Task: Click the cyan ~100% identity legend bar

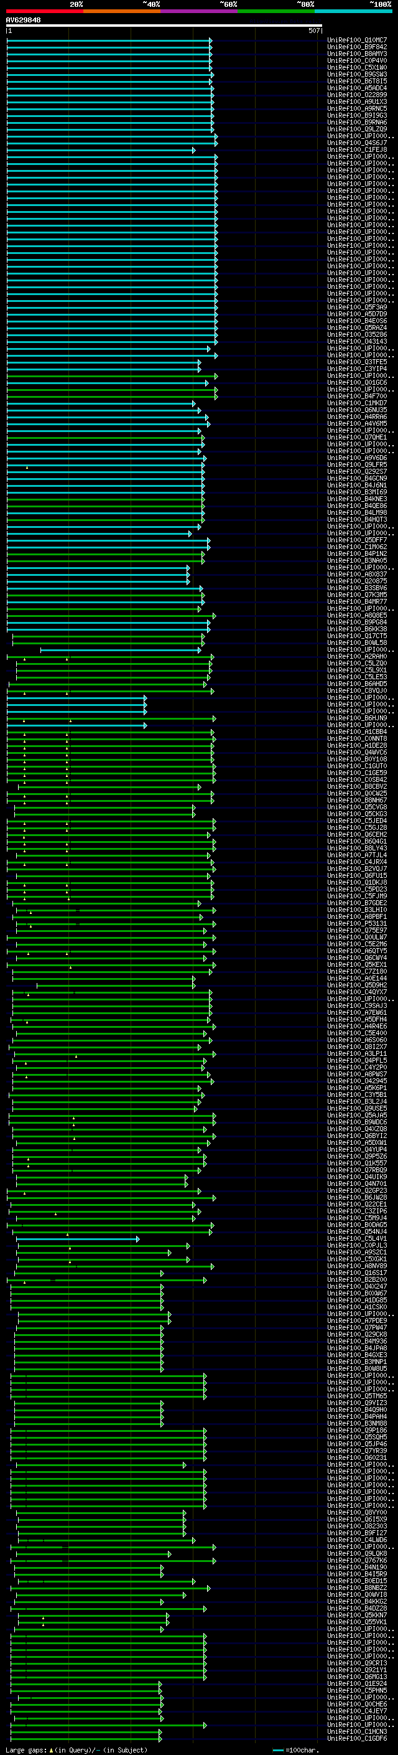Action: click(x=354, y=11)
